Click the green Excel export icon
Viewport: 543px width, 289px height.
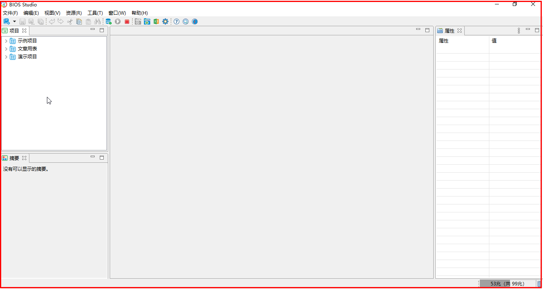[156, 21]
